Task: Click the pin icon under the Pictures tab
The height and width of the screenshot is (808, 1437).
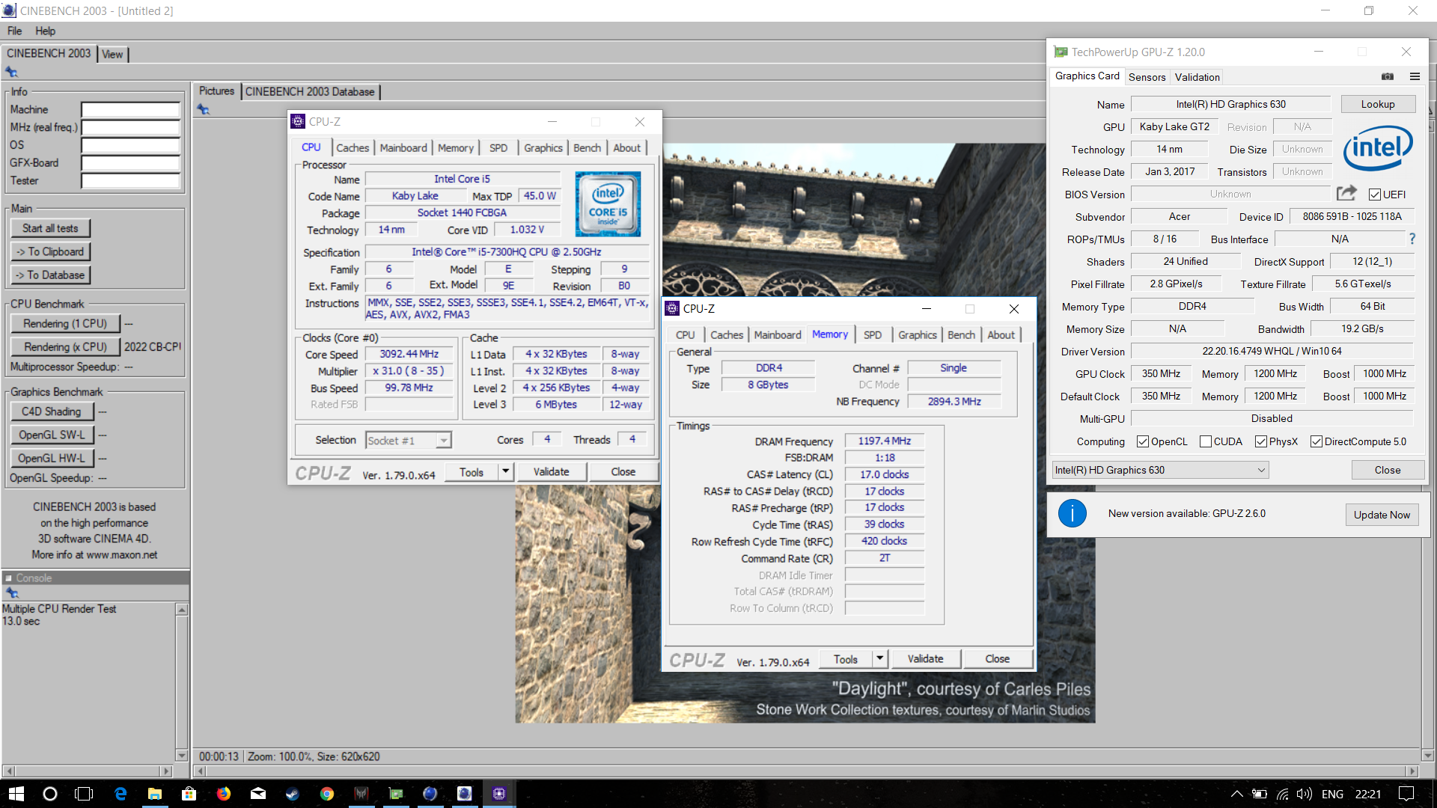Action: pos(204,109)
